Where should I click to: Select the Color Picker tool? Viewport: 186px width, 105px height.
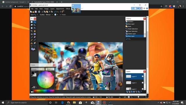pyautogui.click(x=35, y=40)
